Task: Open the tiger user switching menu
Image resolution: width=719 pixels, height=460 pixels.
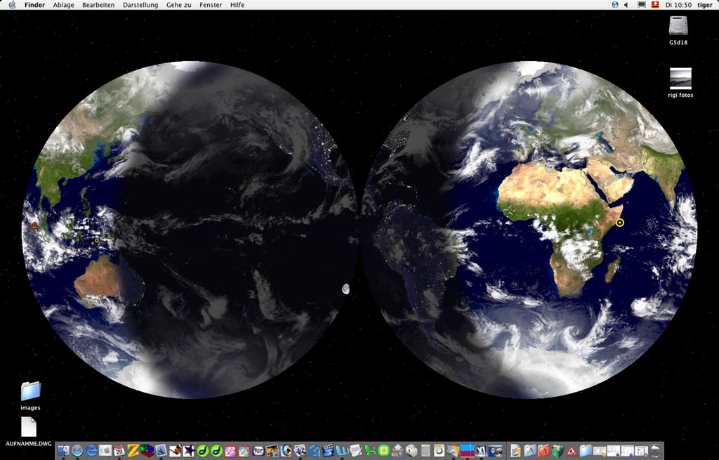Action: (705, 5)
